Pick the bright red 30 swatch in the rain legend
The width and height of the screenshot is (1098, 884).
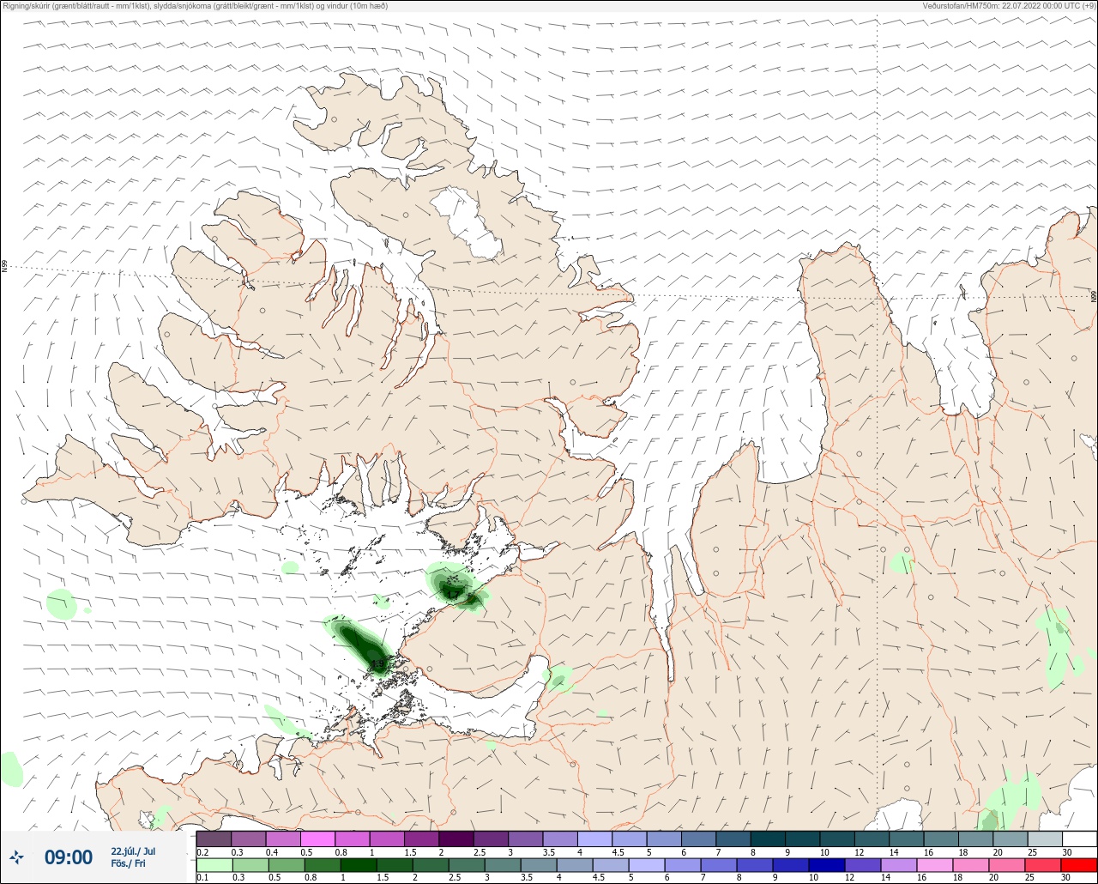pyautogui.click(x=1079, y=865)
